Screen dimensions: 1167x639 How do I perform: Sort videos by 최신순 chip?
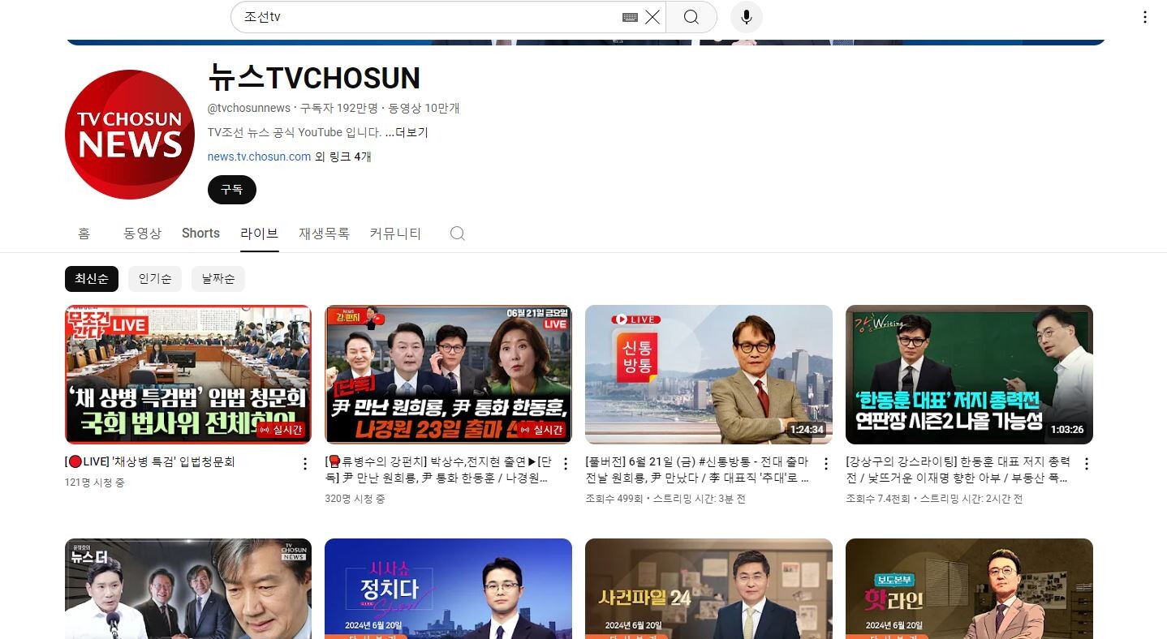92,279
